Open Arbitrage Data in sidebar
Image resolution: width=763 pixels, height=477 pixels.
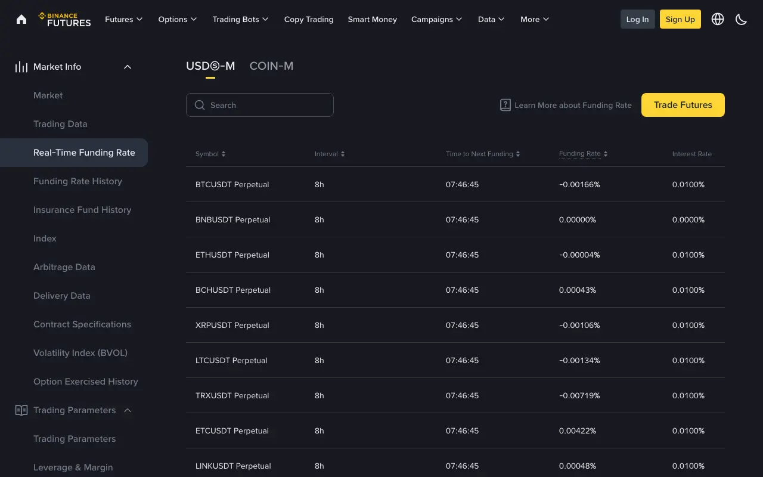[64, 267]
